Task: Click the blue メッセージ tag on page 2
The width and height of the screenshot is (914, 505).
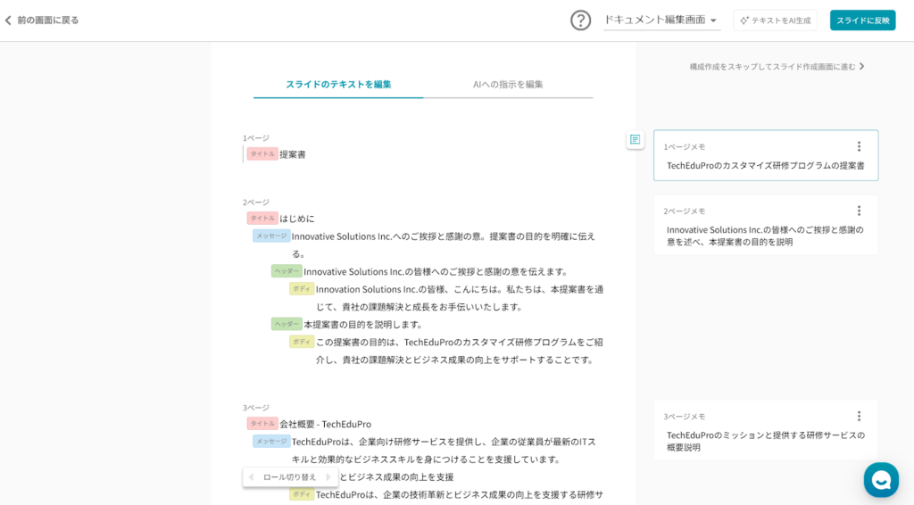Action: 271,236
